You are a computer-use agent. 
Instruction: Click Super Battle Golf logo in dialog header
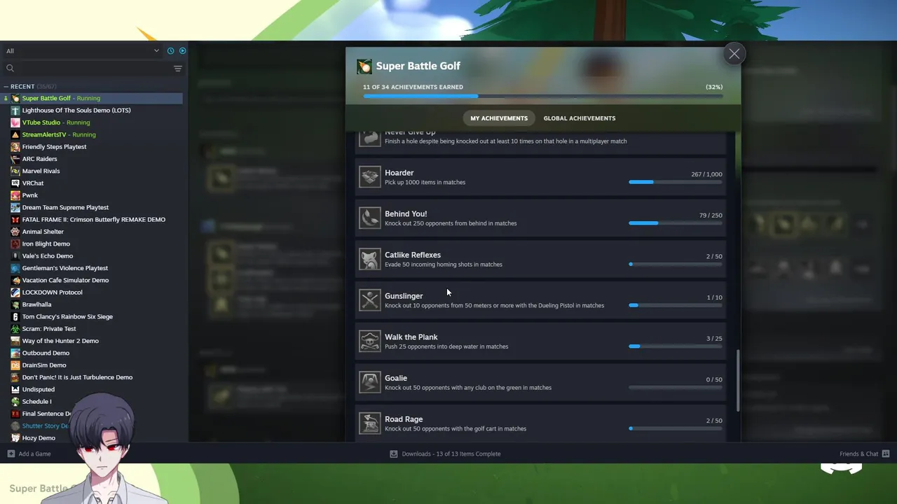pyautogui.click(x=364, y=66)
